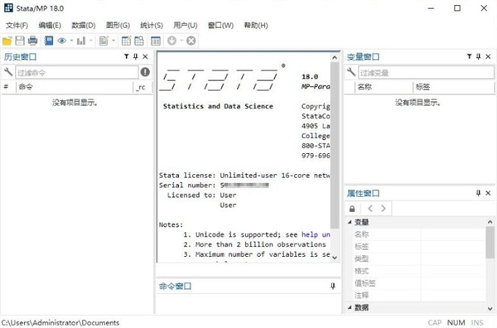Open the 编辑(E) menu
Viewport: 497px width, 328px height.
[50, 25]
